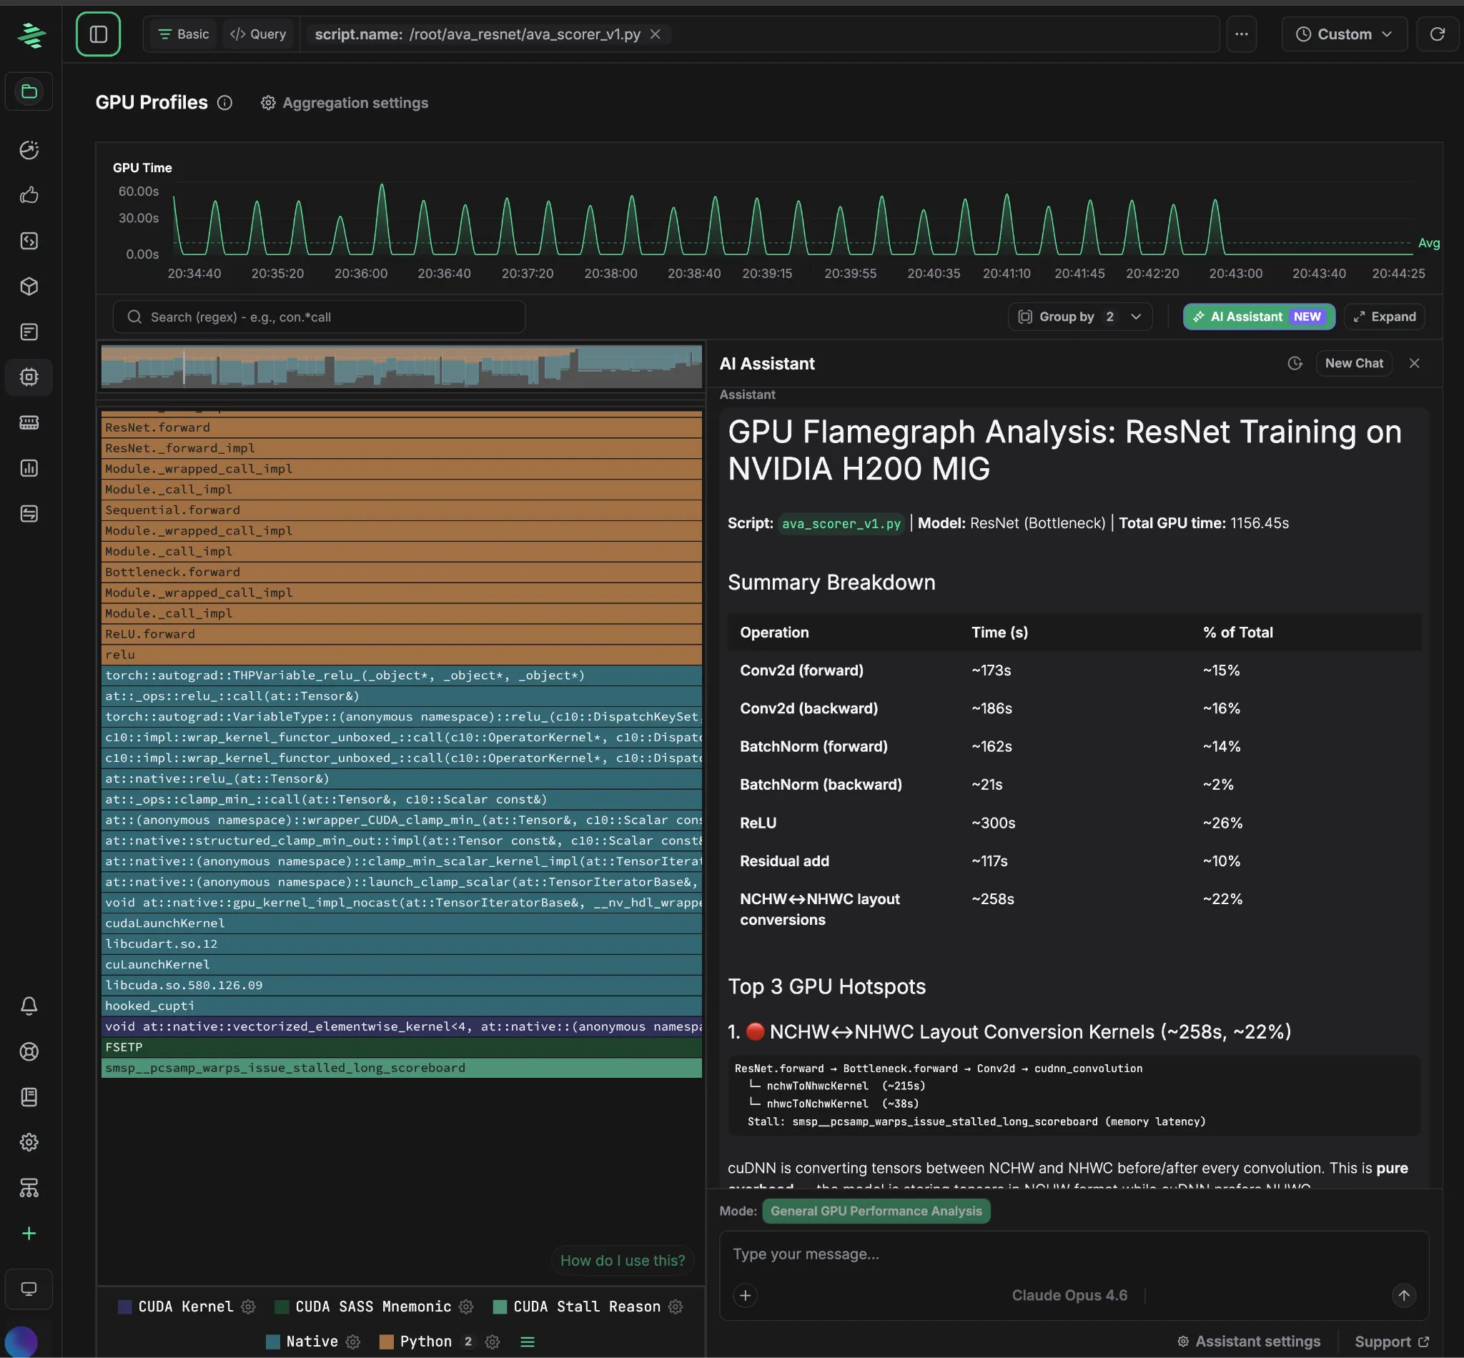Open the dashboard gauge sidebar icon
This screenshot has width=1464, height=1358.
tap(29, 150)
